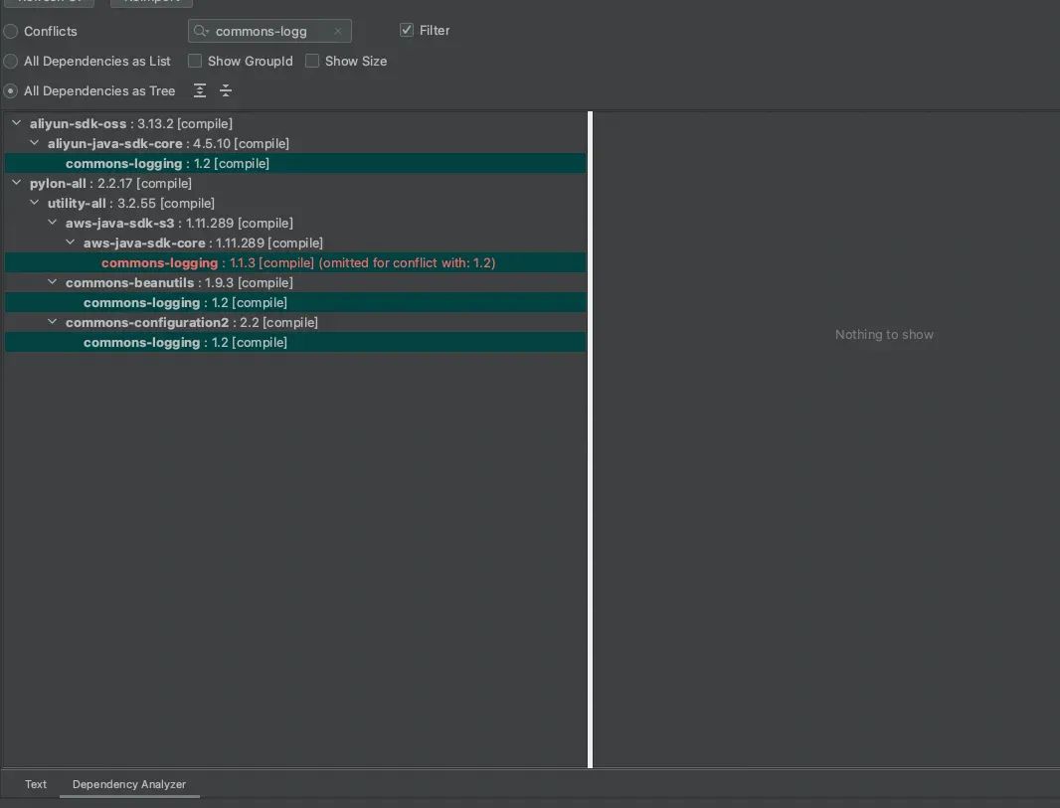Select All Dependencies as List option

(x=11, y=61)
